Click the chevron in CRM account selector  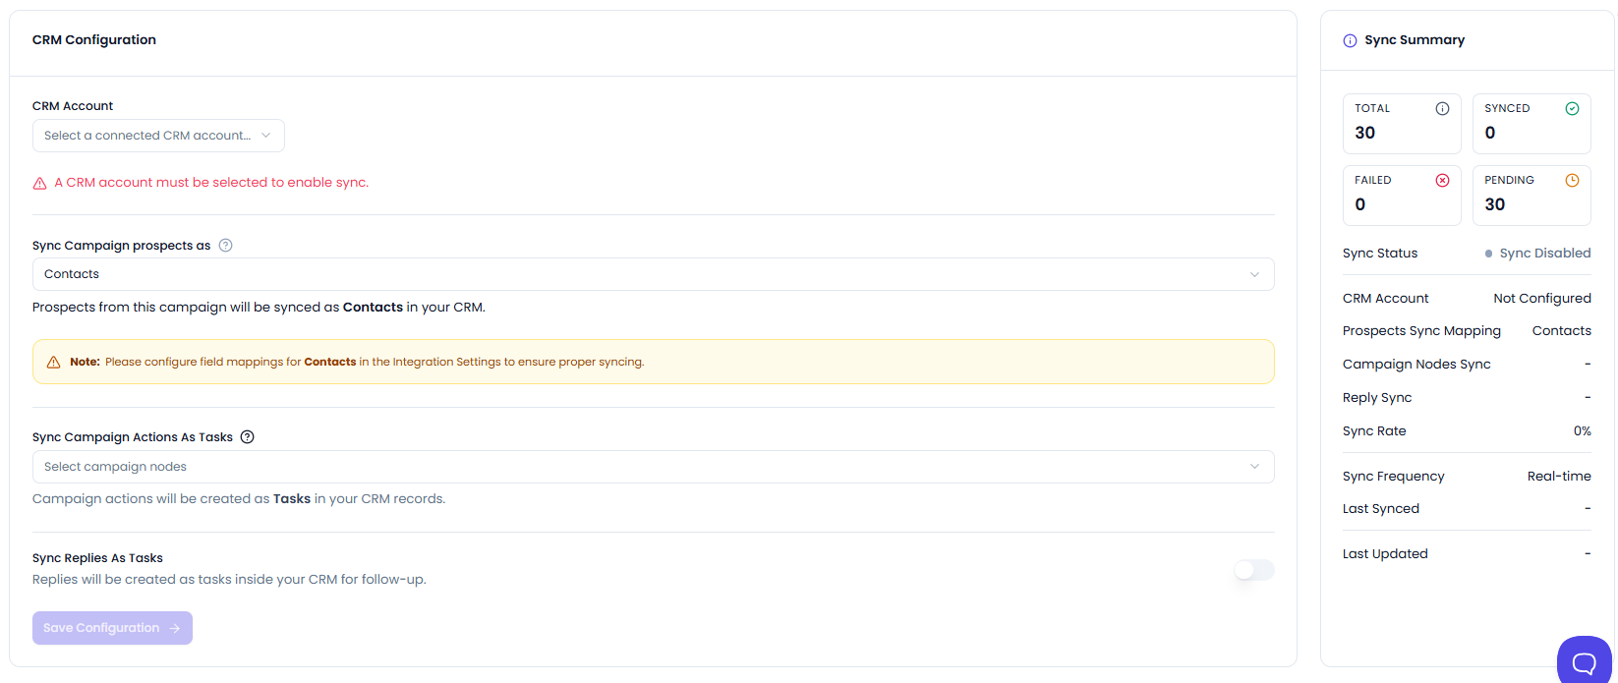[266, 136]
